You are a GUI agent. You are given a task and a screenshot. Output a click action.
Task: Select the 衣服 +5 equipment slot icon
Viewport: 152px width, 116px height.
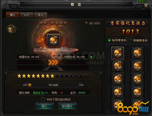(118, 66)
